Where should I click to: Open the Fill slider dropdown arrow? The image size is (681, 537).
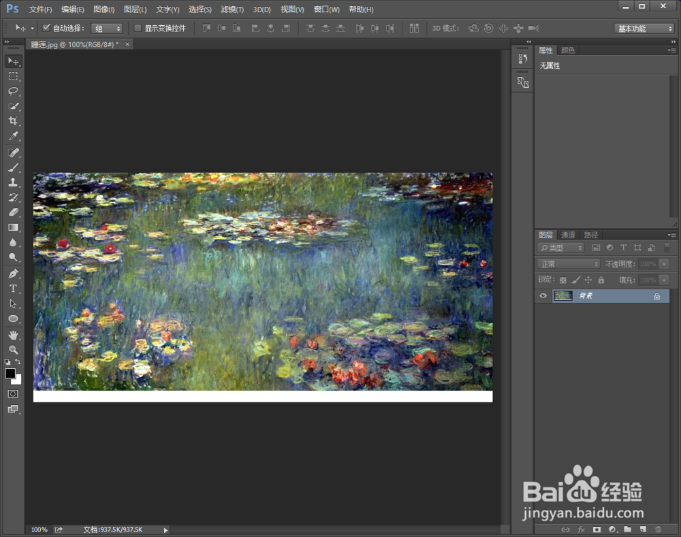point(664,280)
